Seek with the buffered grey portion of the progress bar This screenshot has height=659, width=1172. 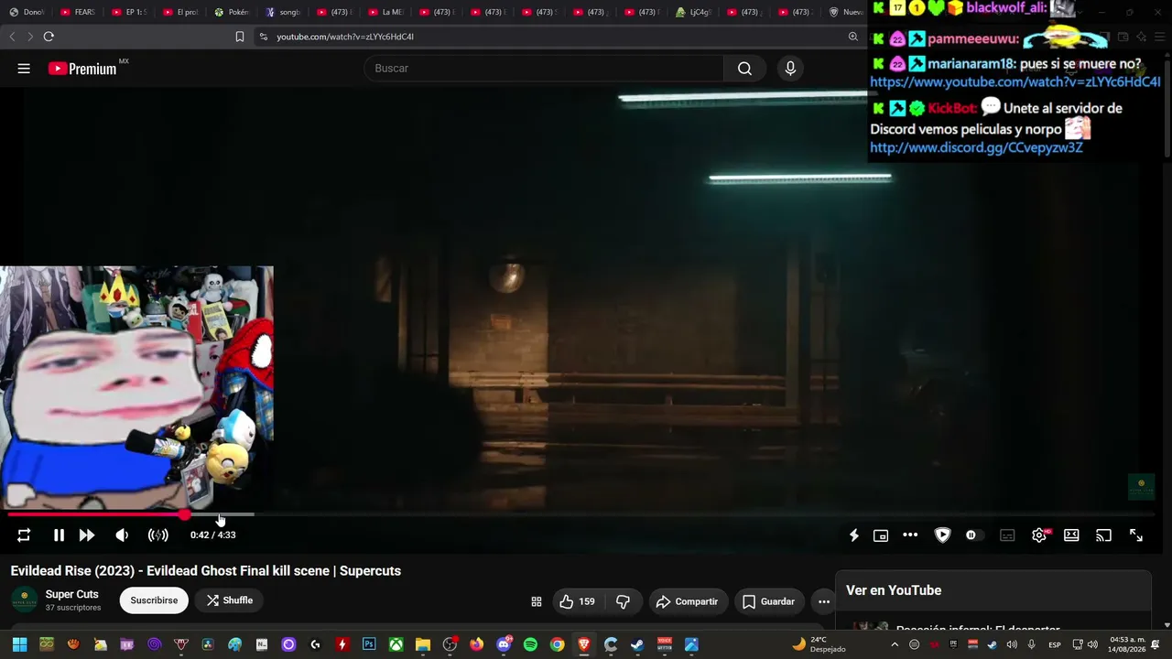tap(221, 514)
